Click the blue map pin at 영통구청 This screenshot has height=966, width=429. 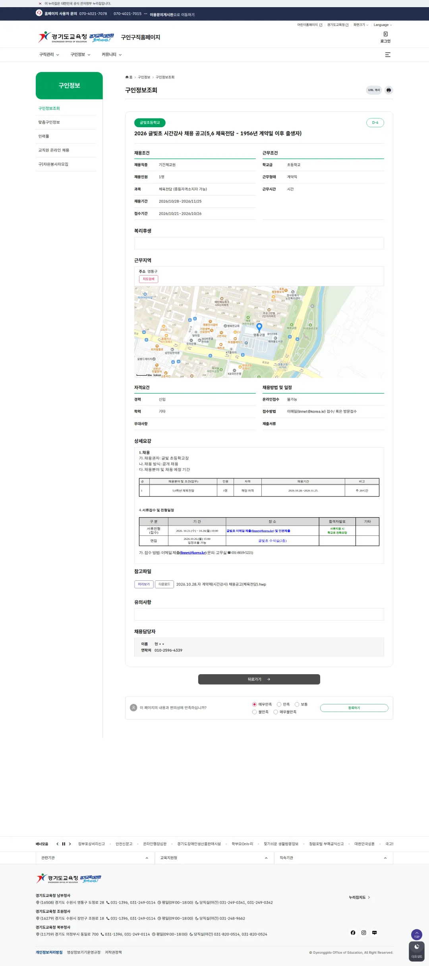click(x=259, y=327)
